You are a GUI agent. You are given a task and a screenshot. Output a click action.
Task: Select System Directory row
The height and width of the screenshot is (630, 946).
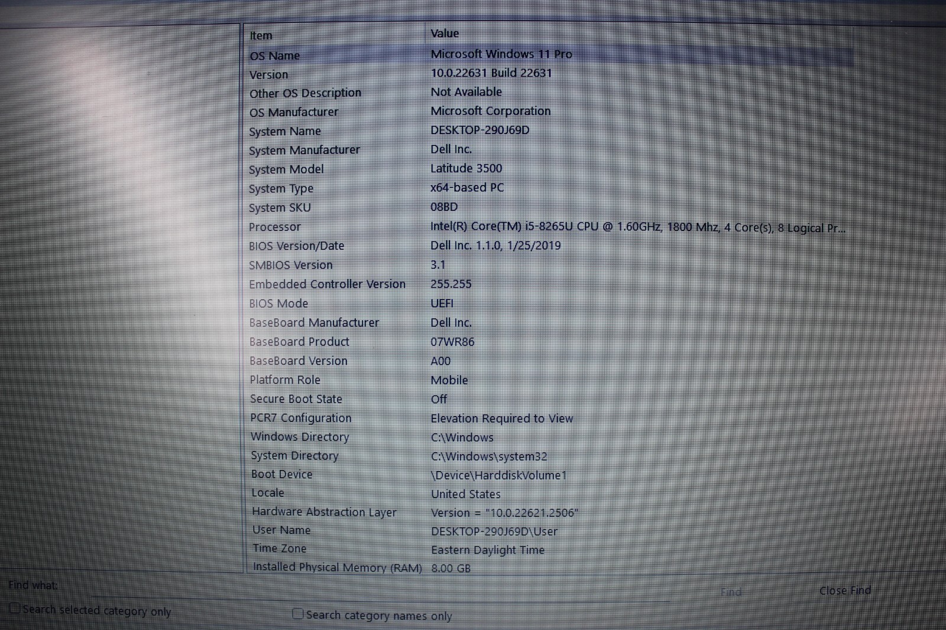pyautogui.click(x=294, y=456)
